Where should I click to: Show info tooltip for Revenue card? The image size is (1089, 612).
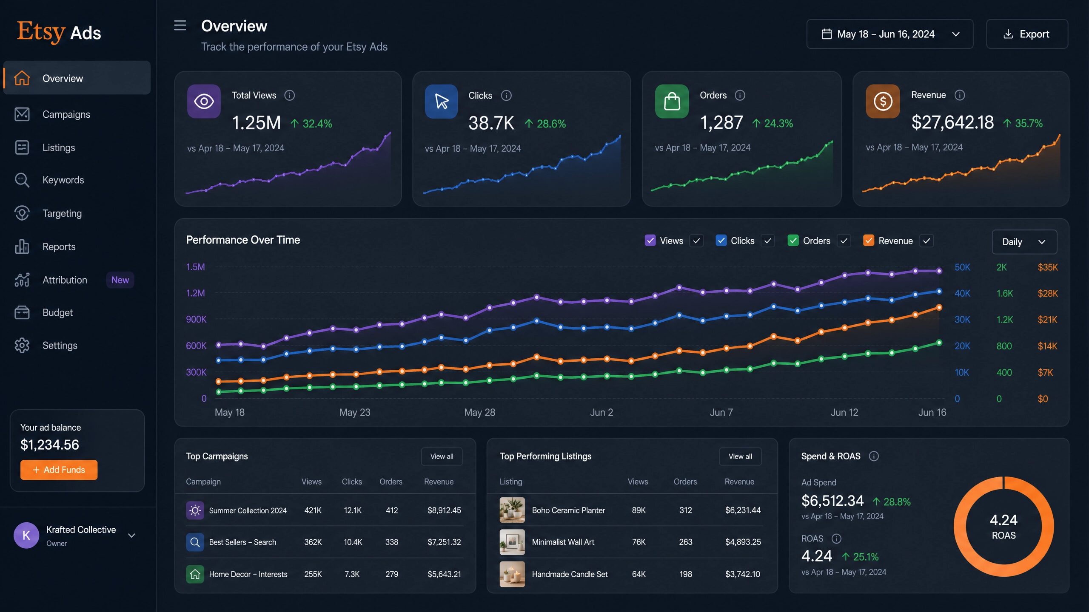[x=960, y=95]
